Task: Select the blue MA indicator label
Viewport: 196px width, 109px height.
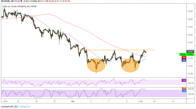Action: tap(184, 60)
